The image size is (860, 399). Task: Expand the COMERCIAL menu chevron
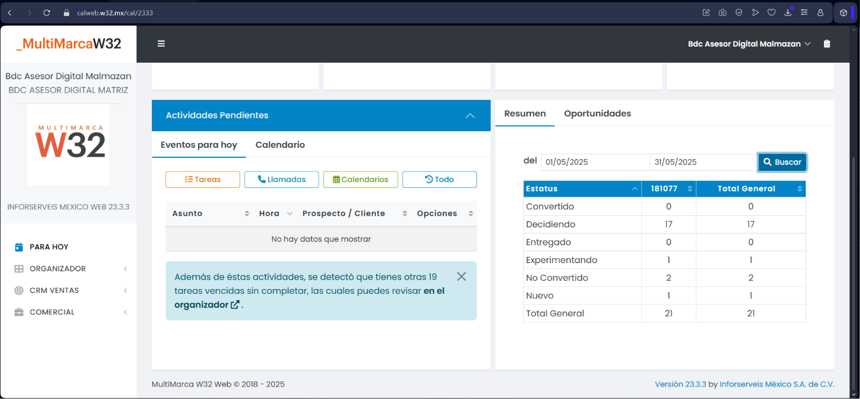(x=125, y=312)
